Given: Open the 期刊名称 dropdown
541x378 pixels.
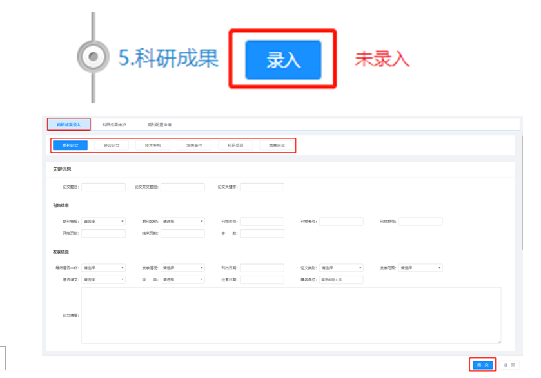Looking at the screenshot, I should [182, 222].
